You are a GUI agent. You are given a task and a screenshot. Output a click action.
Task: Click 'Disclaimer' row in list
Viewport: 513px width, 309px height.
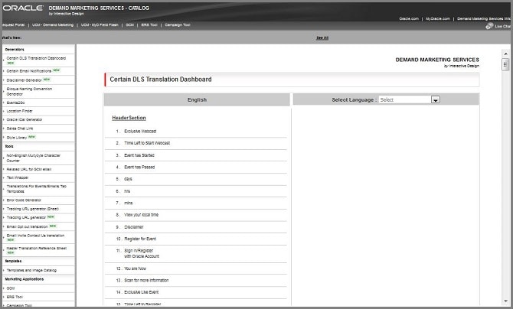coord(196,227)
